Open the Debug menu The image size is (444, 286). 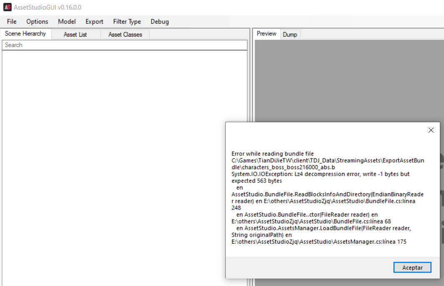tap(160, 21)
